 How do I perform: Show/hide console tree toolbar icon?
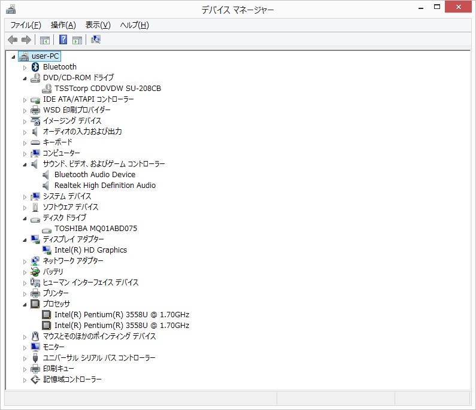click(45, 40)
